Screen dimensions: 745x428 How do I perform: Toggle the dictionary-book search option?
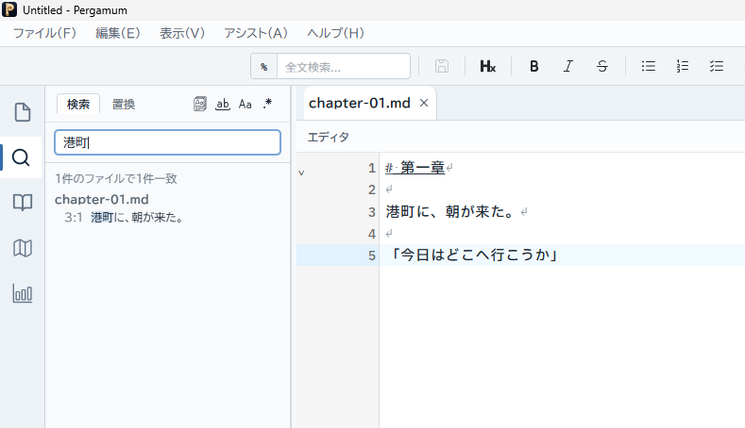pyautogui.click(x=200, y=104)
